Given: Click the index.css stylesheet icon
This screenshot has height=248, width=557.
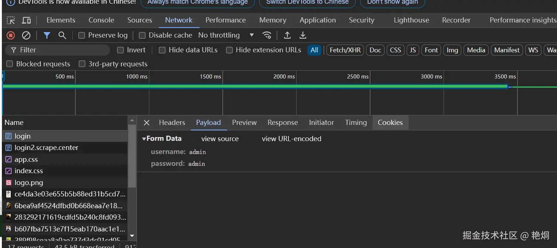Looking at the screenshot, I should coord(8,171).
